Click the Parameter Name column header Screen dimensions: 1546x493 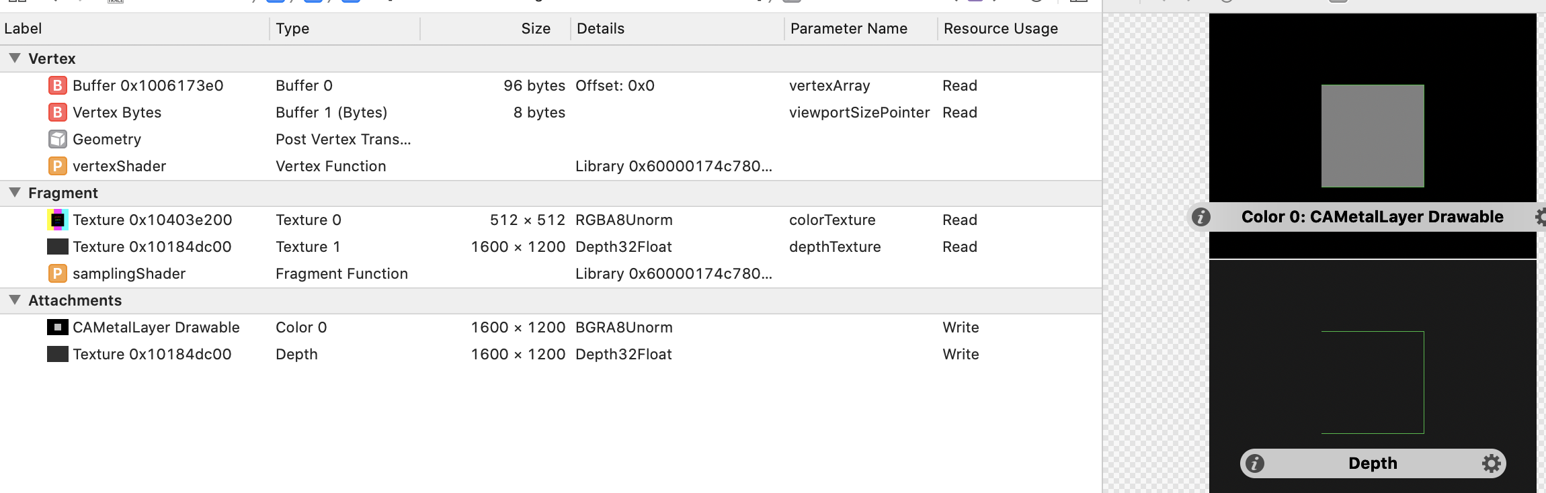[x=848, y=28]
